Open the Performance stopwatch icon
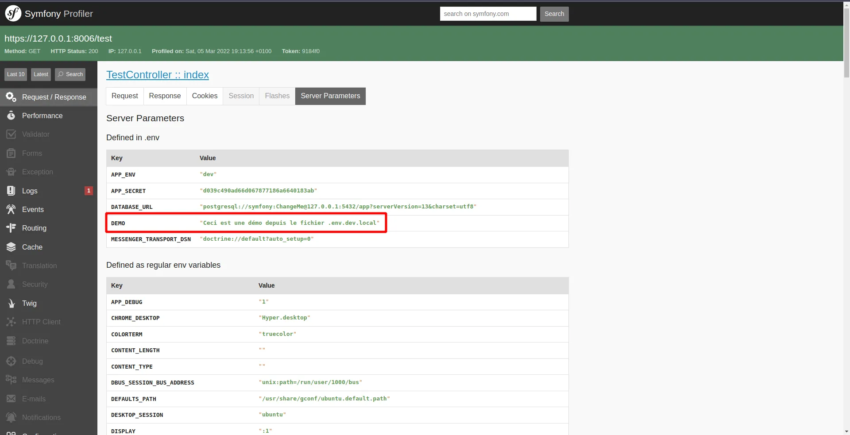Viewport: 850px width, 435px height. 11,115
